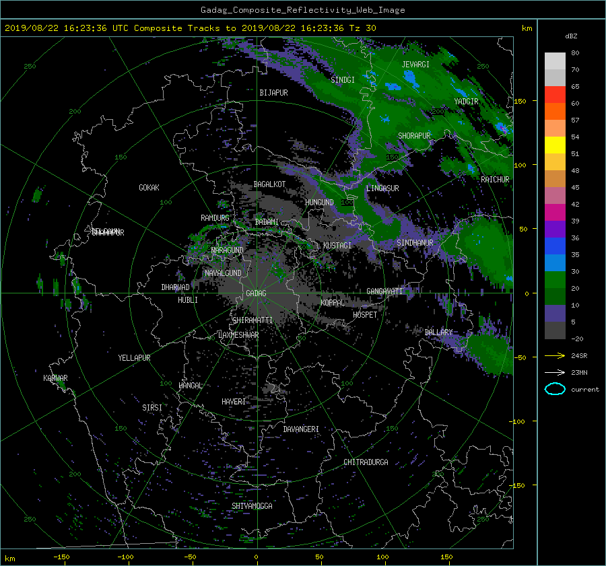Click the BIJAPUR city label
This screenshot has height=566, width=606.
click(x=273, y=93)
